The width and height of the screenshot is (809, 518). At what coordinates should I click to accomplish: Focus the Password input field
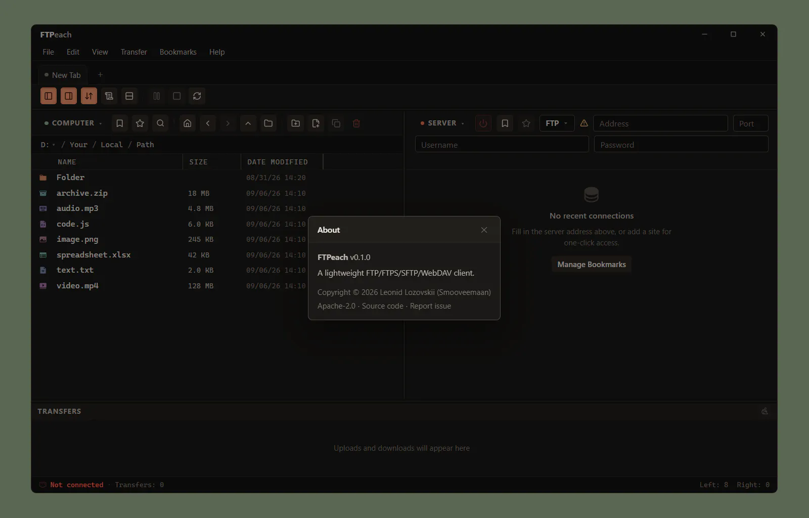[x=681, y=145]
